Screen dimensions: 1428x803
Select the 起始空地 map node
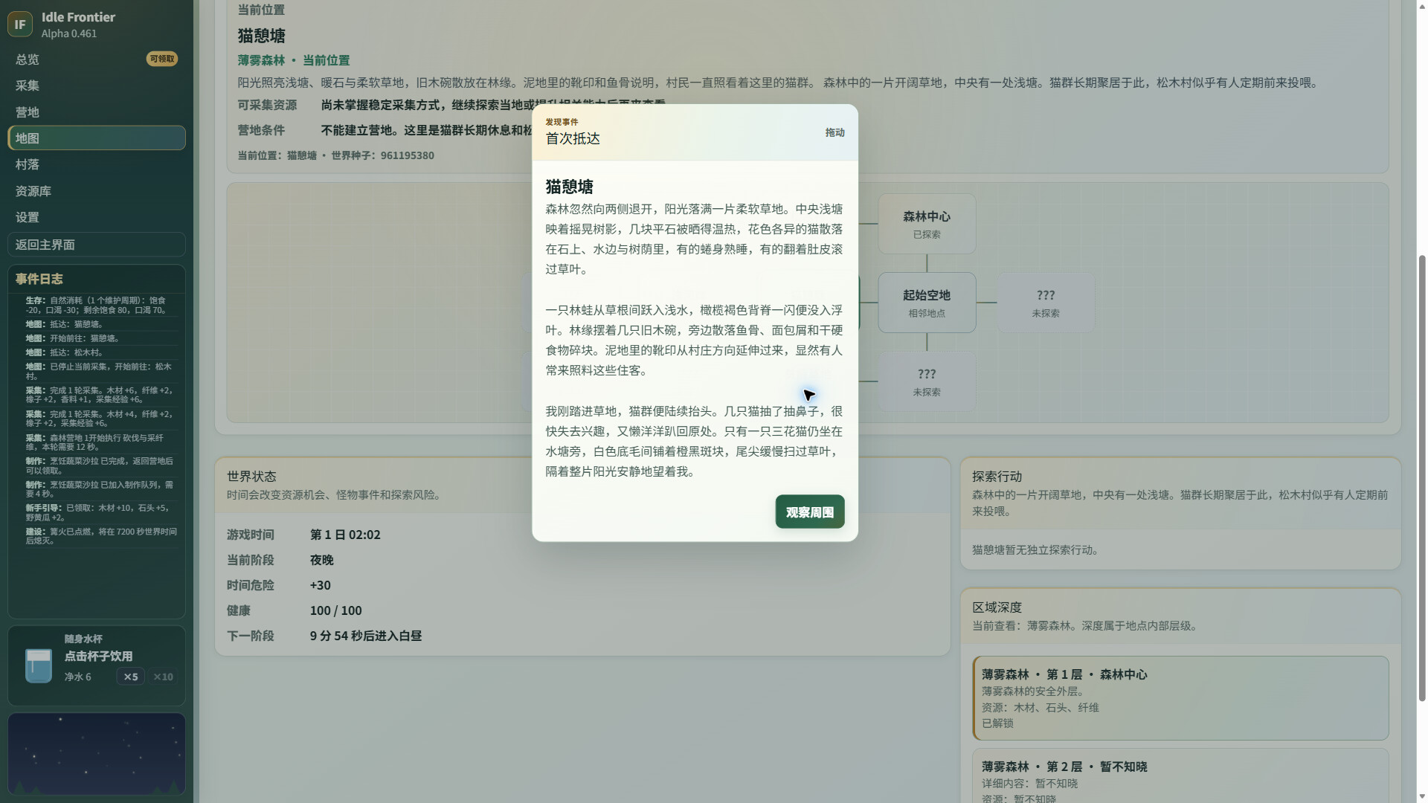[927, 303]
